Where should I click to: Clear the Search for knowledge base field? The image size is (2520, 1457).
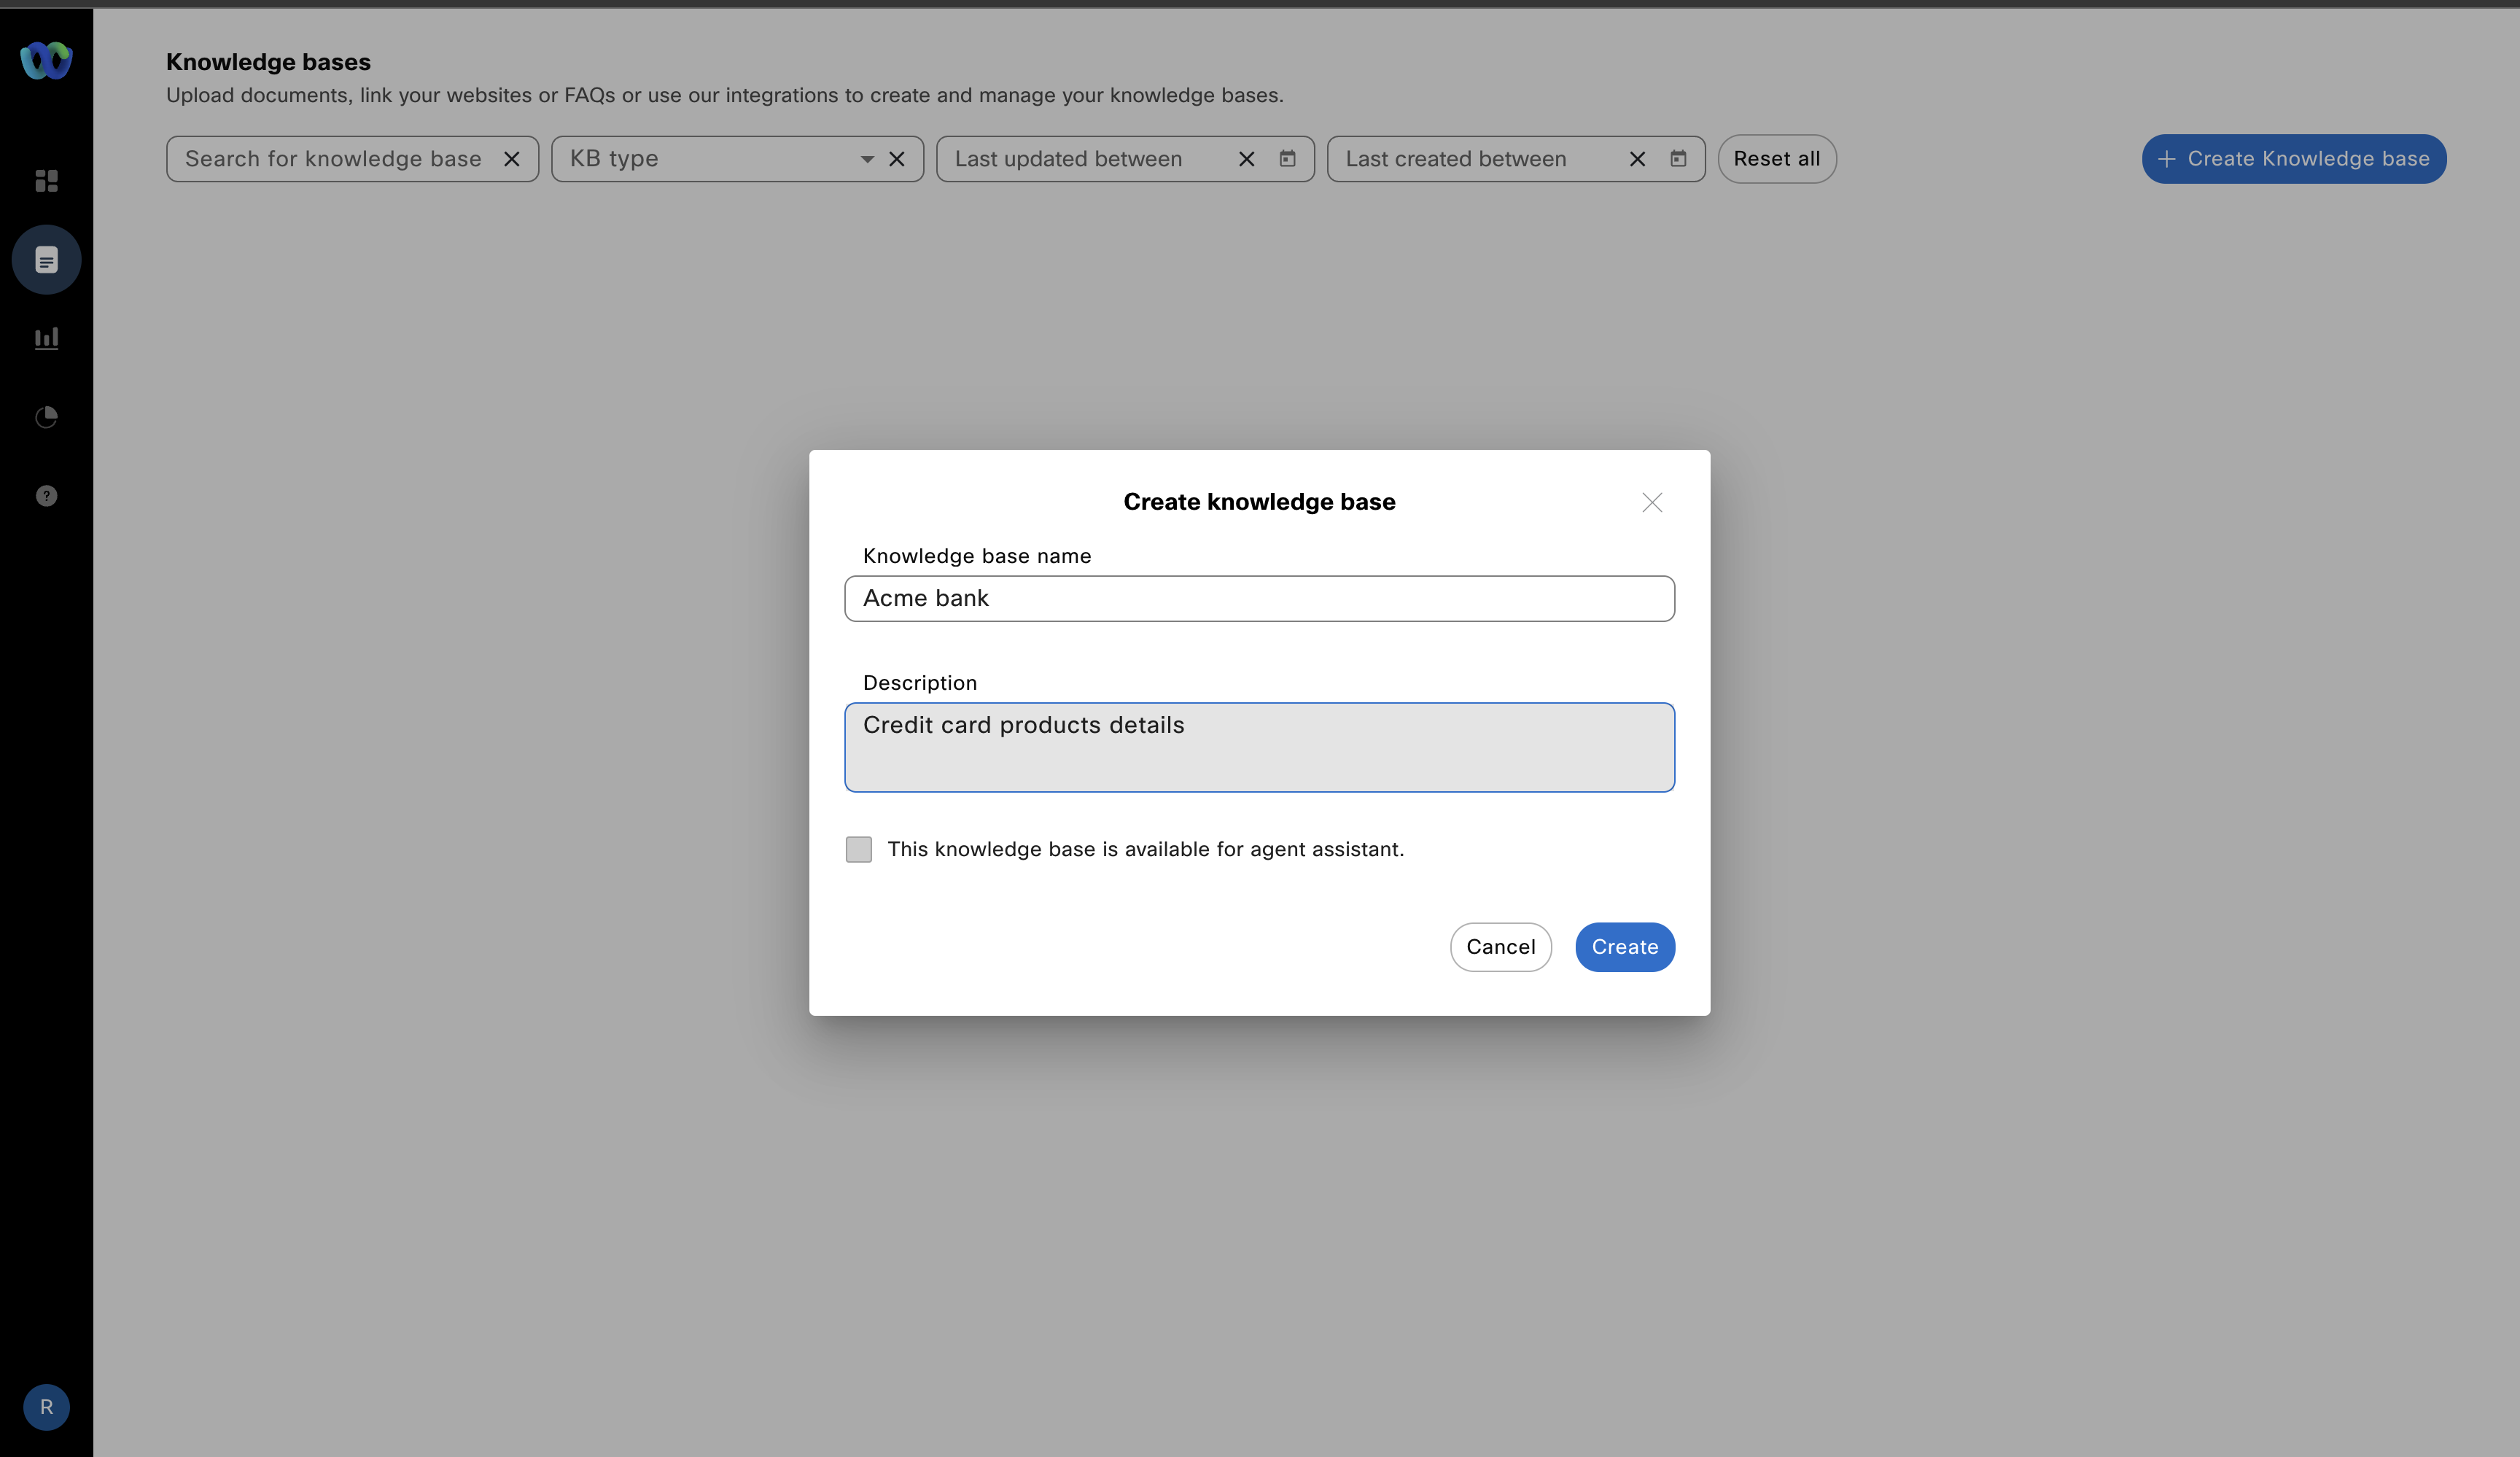pos(511,159)
